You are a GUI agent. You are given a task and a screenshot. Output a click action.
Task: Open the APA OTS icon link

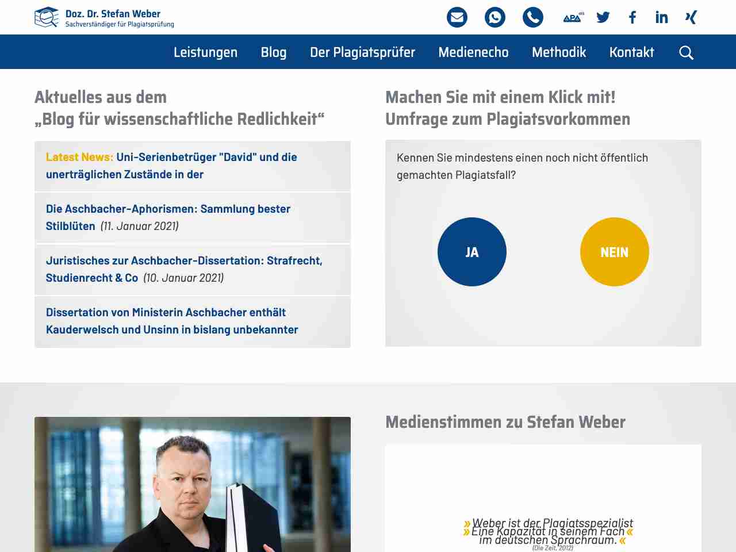tap(573, 17)
